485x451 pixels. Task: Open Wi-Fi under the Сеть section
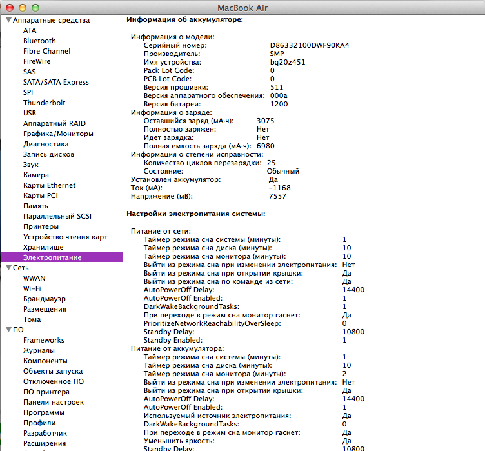click(32, 288)
